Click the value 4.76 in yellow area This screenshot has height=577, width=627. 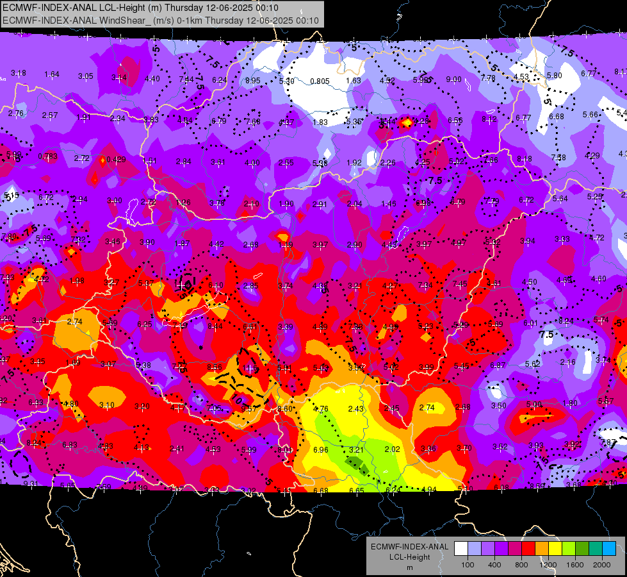tap(321, 409)
